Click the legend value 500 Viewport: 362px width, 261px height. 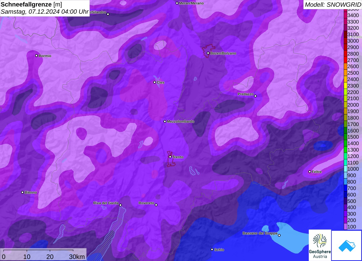coord(352,201)
